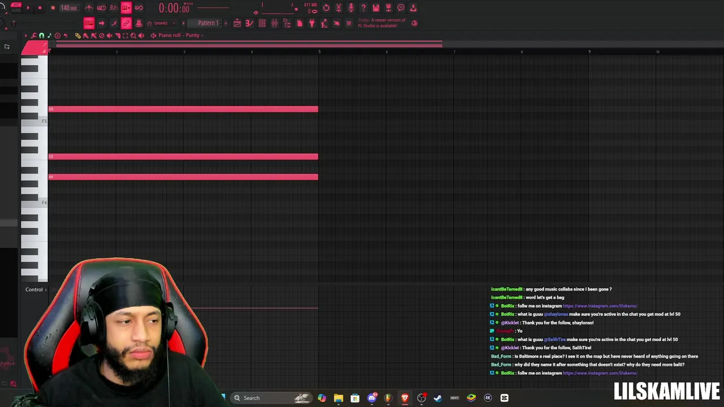This screenshot has width=724, height=407.
Task: Open the global snap (none) dropdown
Action: [165, 23]
